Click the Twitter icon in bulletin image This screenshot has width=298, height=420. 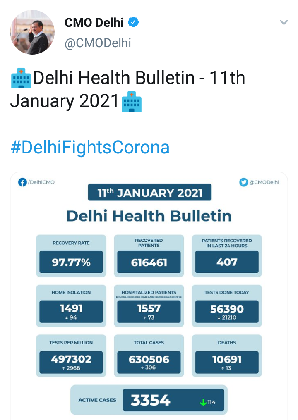coord(244,182)
